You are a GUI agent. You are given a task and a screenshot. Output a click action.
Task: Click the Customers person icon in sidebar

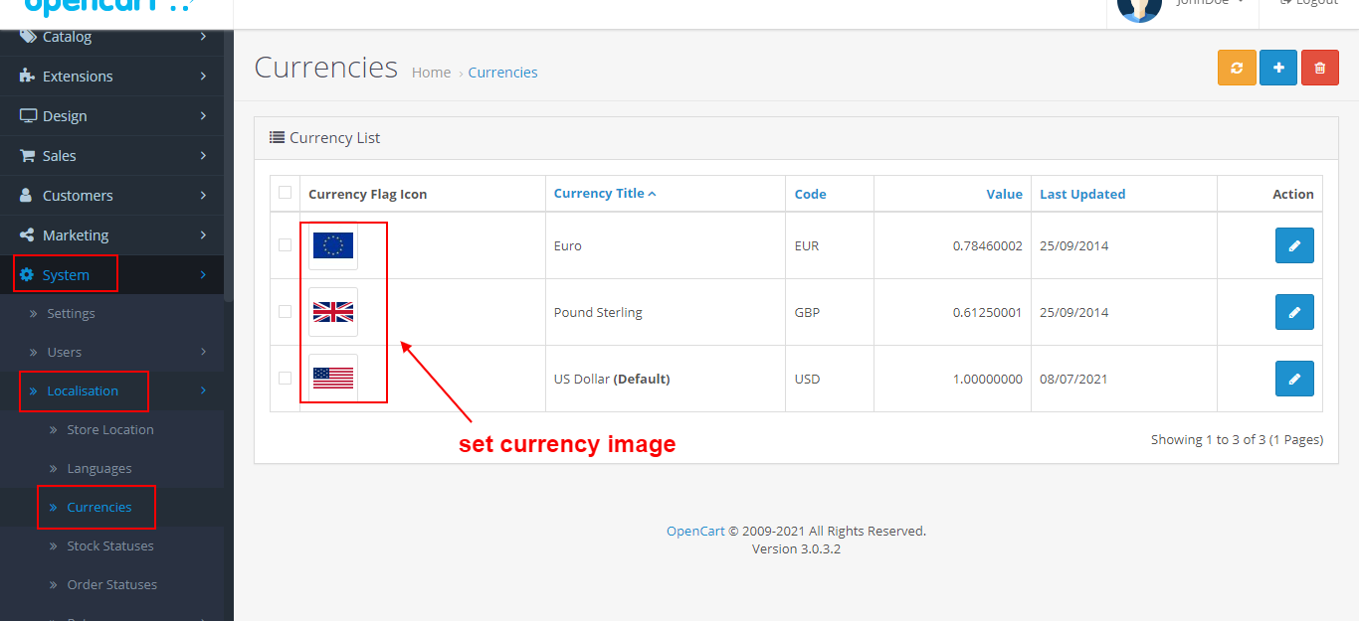[x=27, y=196]
